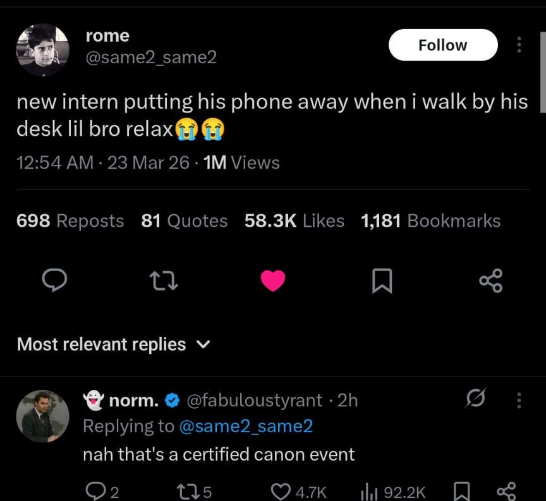Viewport: 546px width, 501px height.
Task: Like norm's reply with 4.7K likes
Action: coord(281,491)
